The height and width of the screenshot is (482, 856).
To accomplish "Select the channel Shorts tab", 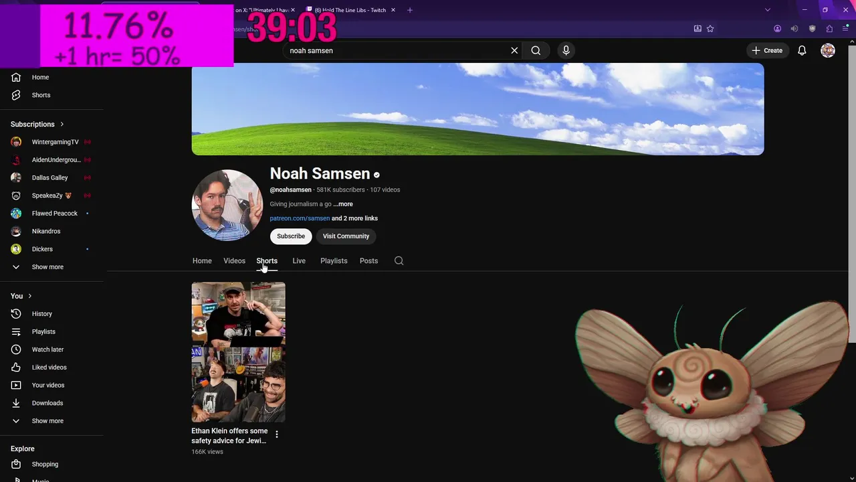I will 267,261.
